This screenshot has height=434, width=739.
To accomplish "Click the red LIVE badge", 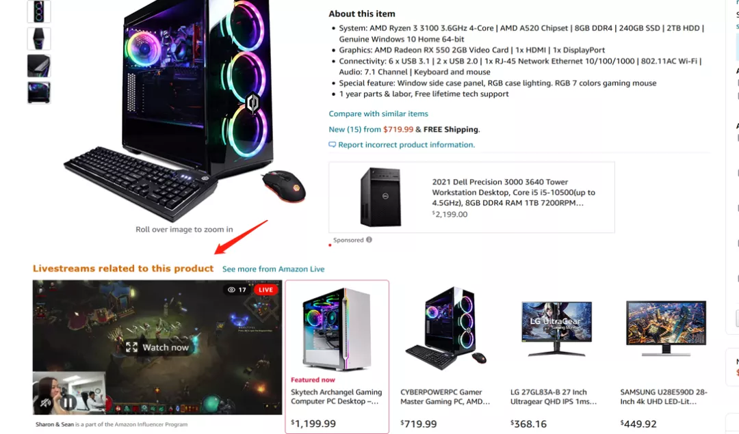I will [x=265, y=290].
